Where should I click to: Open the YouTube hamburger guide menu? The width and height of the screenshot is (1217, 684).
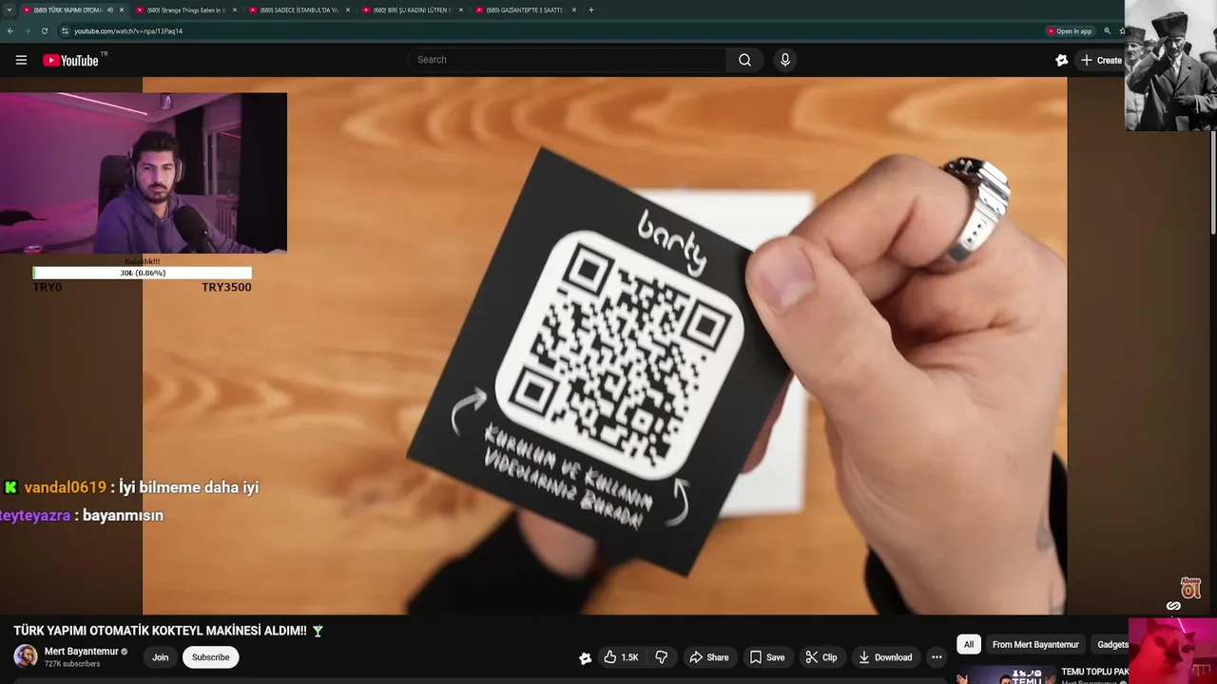[21, 60]
